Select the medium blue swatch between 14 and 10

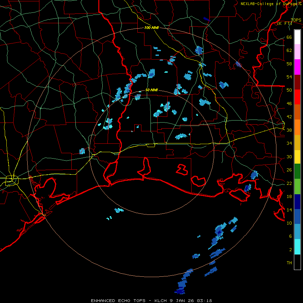pos(297,216)
